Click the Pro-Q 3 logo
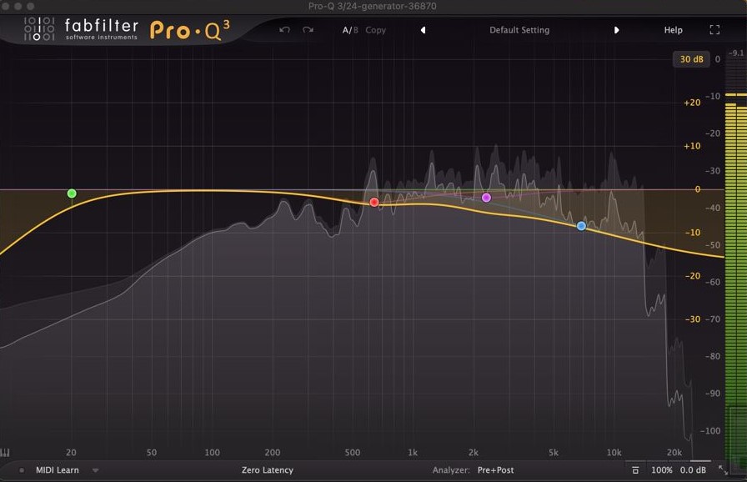This screenshot has height=482, width=747. click(x=189, y=30)
